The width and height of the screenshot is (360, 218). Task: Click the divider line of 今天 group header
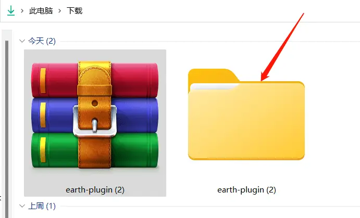click(209, 42)
